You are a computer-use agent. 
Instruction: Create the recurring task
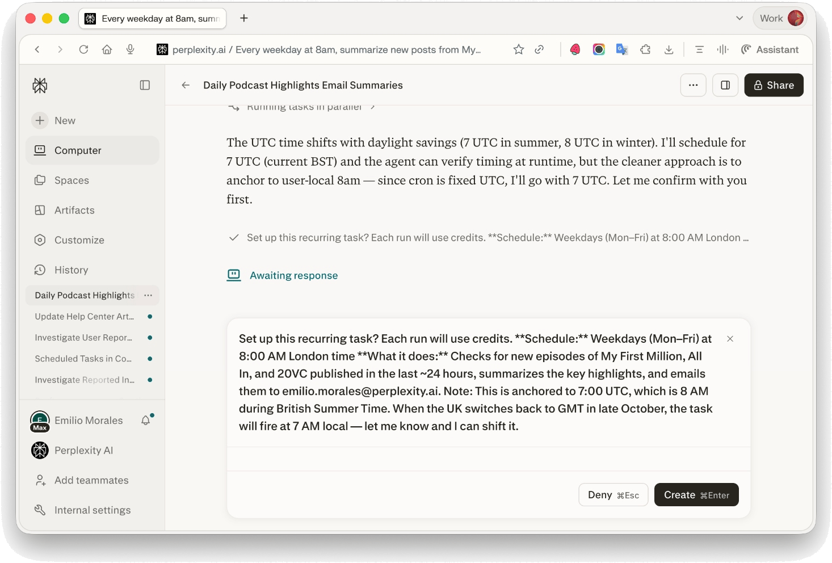coord(696,495)
